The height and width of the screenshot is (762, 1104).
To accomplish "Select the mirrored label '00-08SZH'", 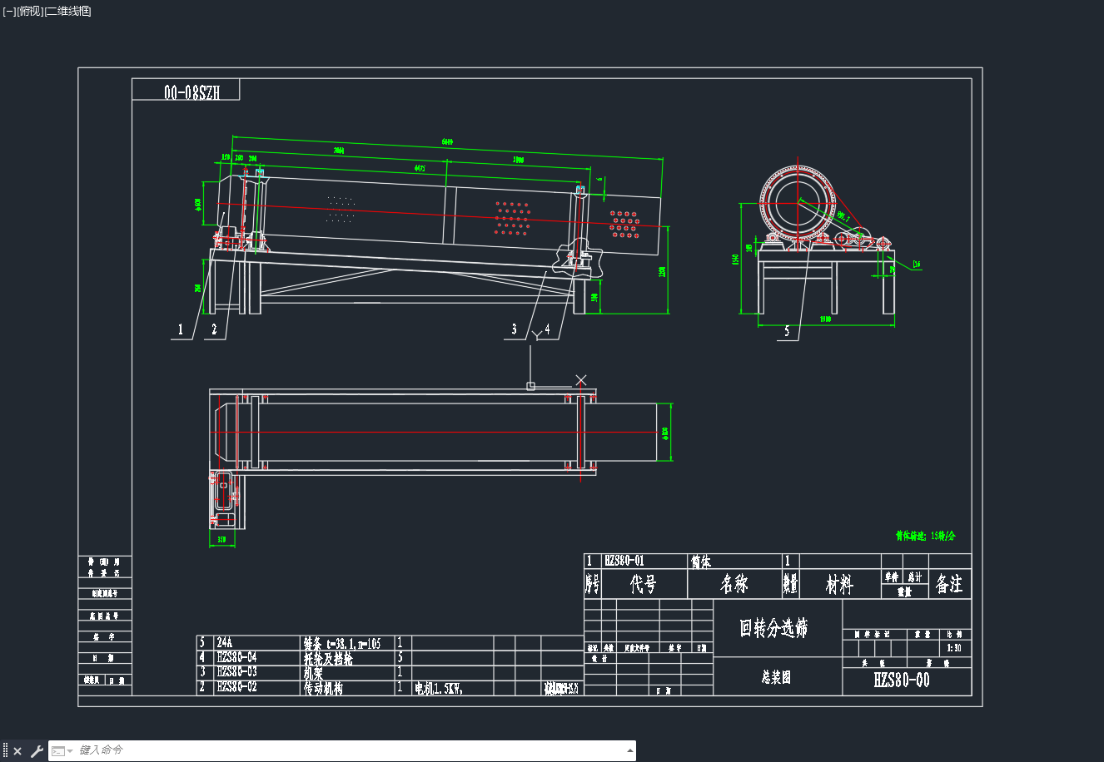I will pyautogui.click(x=191, y=92).
